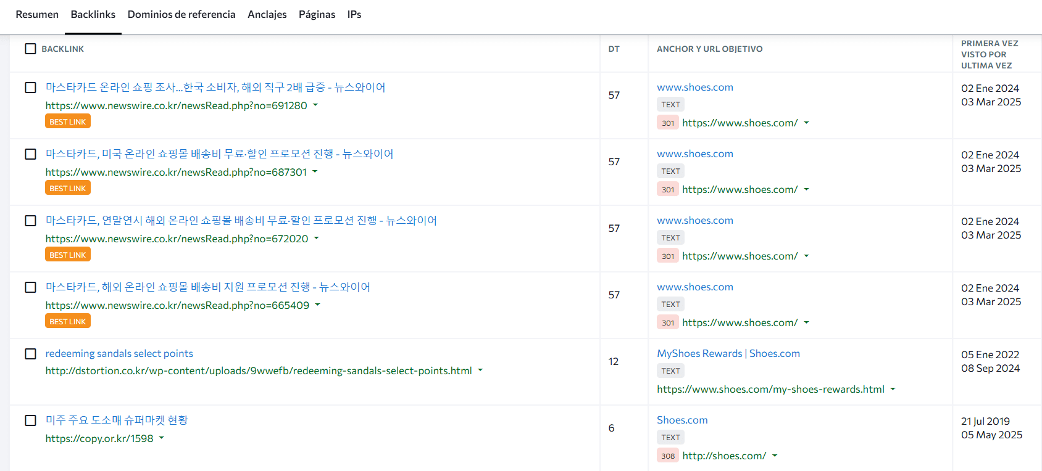Image resolution: width=1042 pixels, height=471 pixels.
Task: Expand the dropdown arrow after newsRead.php?no=665409 URL
Action: [318, 305]
